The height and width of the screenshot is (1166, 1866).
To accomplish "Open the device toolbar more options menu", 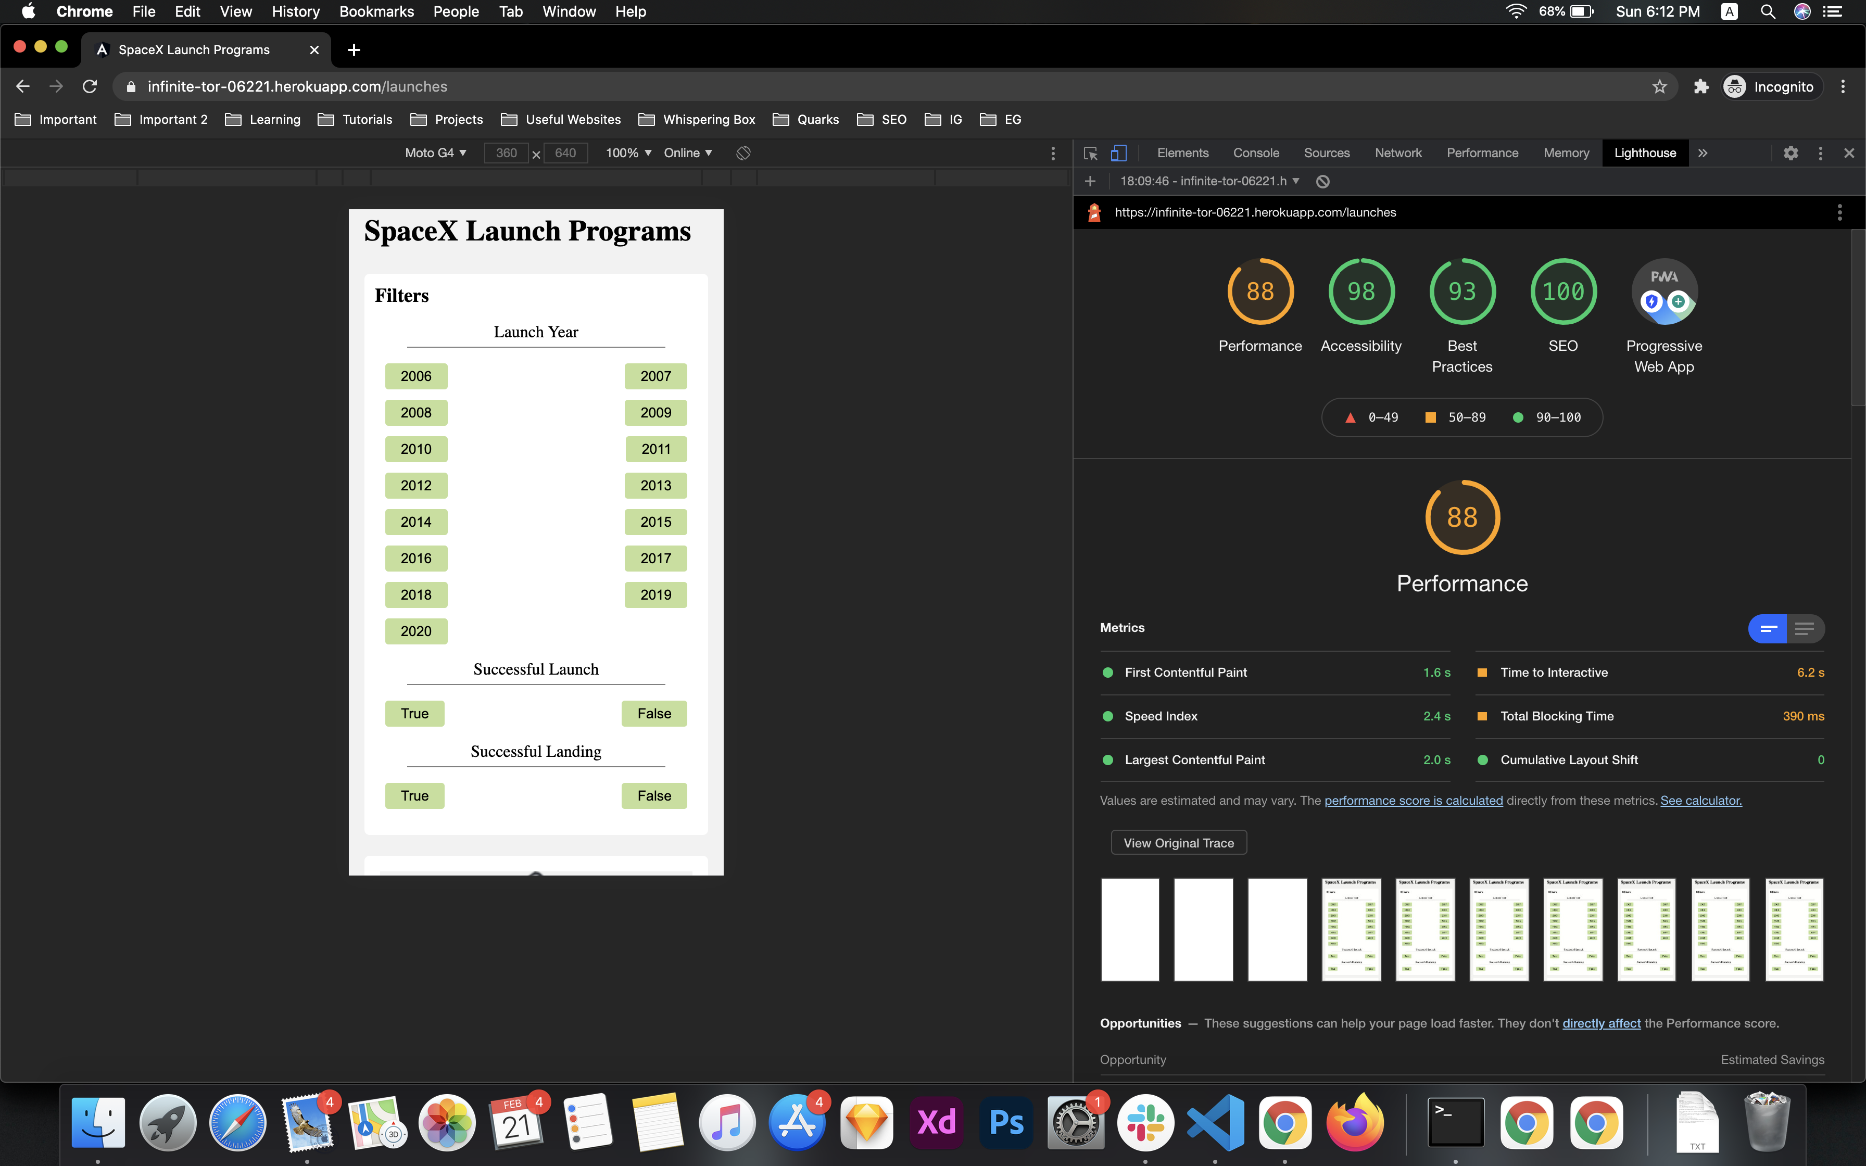I will tap(1053, 153).
